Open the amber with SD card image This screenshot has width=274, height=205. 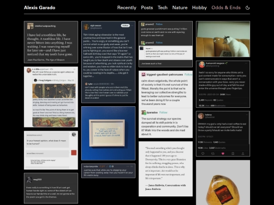(x=223, y=183)
